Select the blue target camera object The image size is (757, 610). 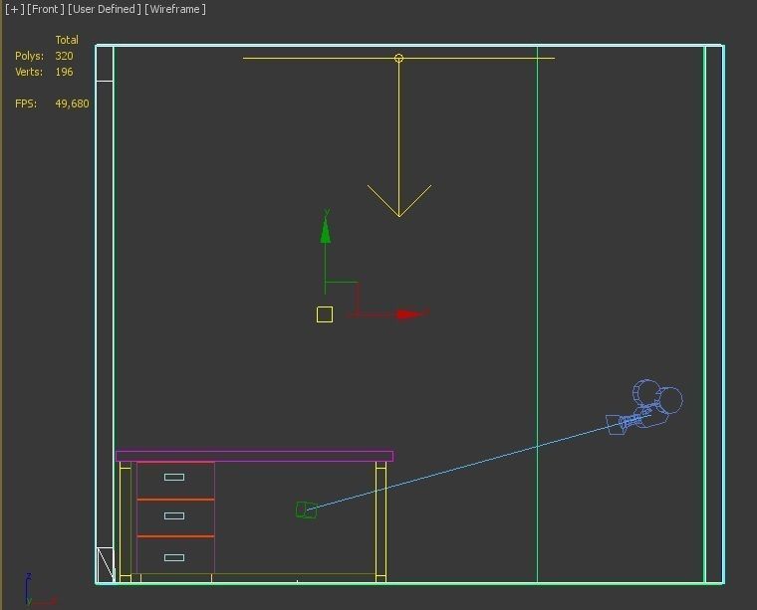(645, 407)
